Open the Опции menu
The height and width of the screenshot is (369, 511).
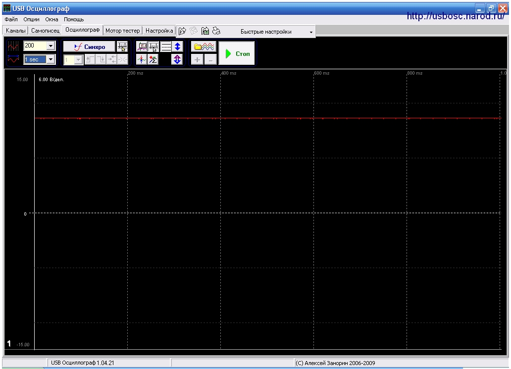(31, 20)
